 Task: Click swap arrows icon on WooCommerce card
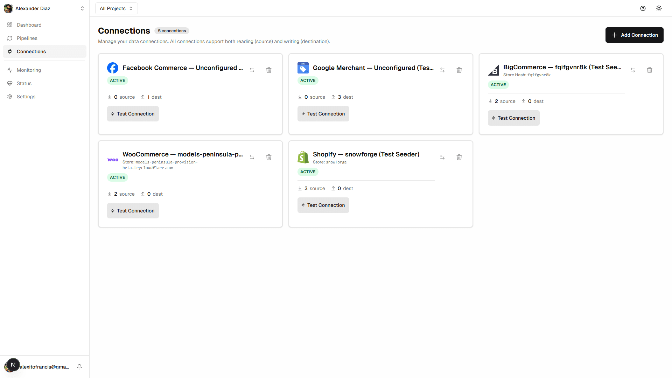(x=252, y=157)
